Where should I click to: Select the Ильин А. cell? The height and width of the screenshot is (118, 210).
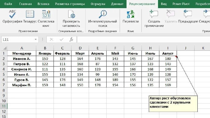(x=22, y=74)
